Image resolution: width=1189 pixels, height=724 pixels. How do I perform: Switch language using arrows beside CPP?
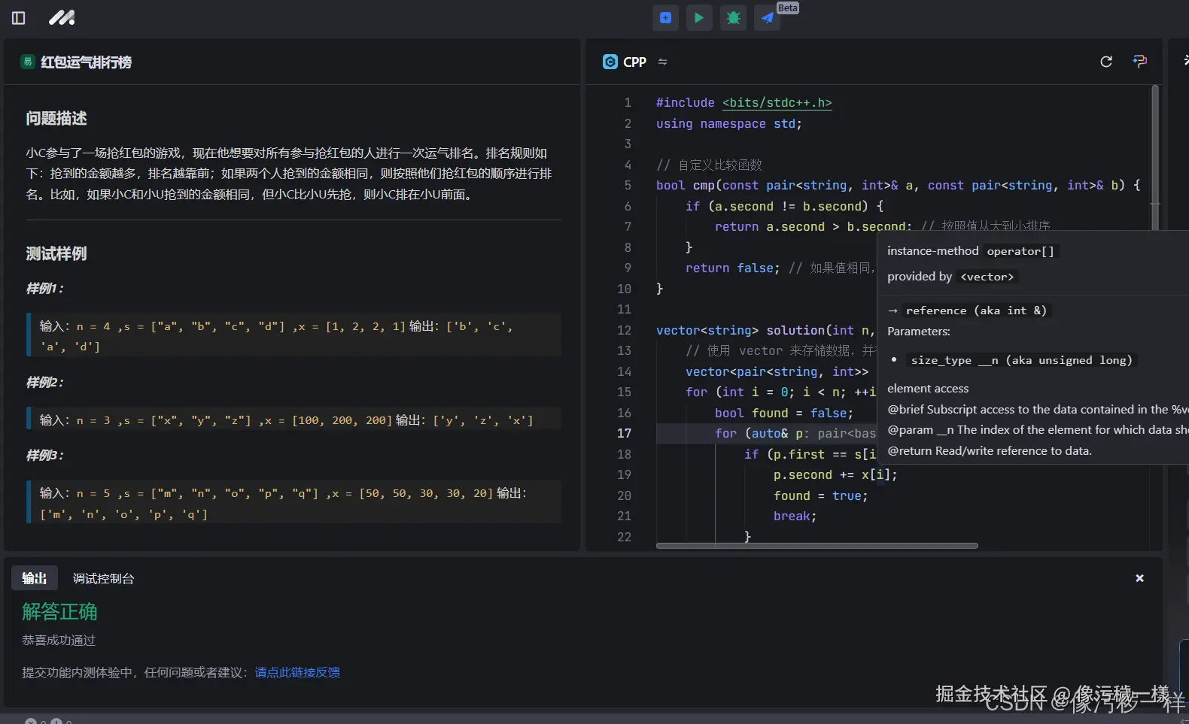662,62
